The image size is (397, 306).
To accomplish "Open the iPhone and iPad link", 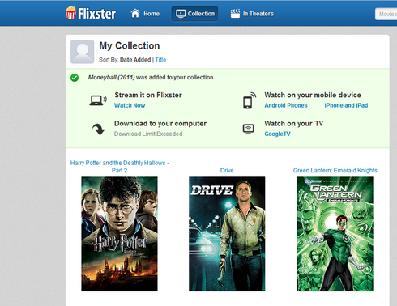I will pyautogui.click(x=346, y=105).
